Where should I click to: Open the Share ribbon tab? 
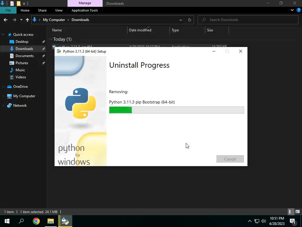click(x=42, y=10)
